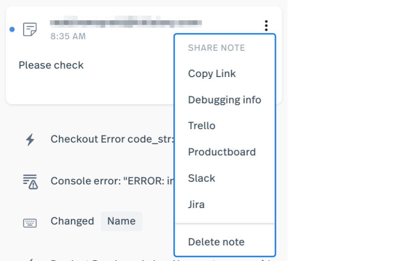Image resolution: width=399 pixels, height=261 pixels.
Task: Open the three-dot note options menu
Action: (266, 26)
